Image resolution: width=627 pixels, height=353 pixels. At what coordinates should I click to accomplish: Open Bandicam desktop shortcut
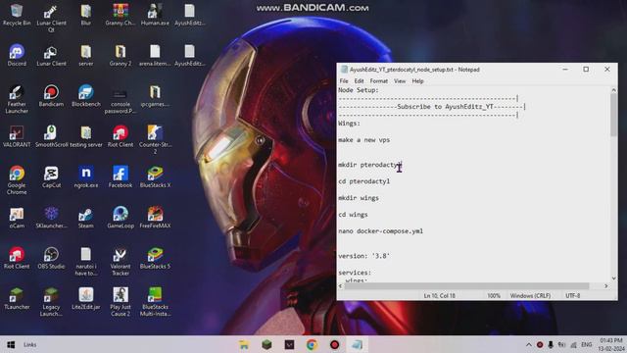point(51,96)
